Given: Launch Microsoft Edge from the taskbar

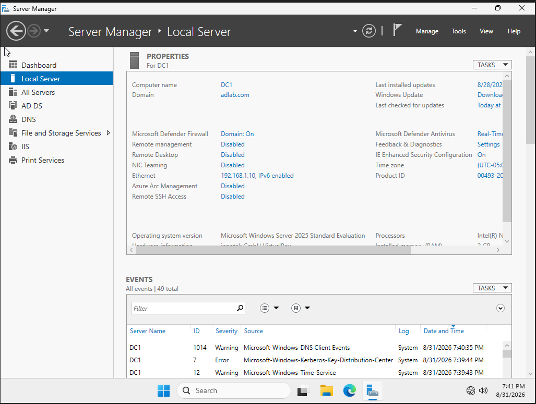Looking at the screenshot, I should point(349,390).
